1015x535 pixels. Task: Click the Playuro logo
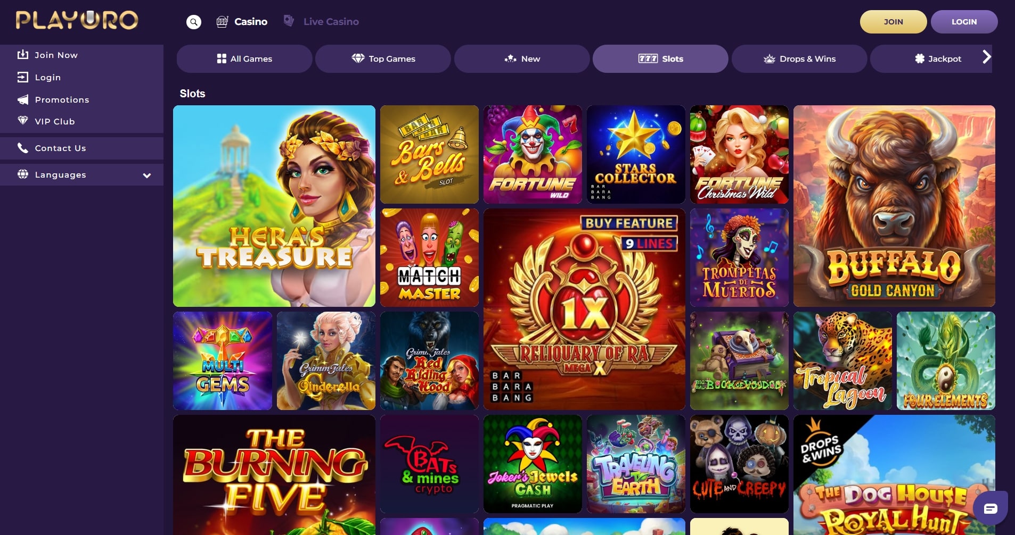coord(77,20)
